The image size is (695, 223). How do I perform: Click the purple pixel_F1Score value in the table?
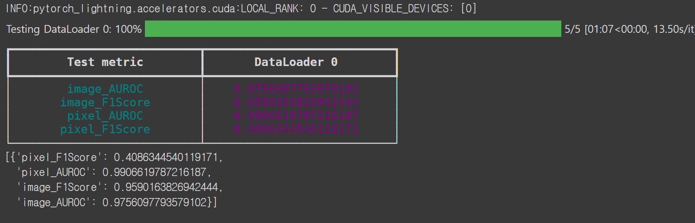coord(296,129)
